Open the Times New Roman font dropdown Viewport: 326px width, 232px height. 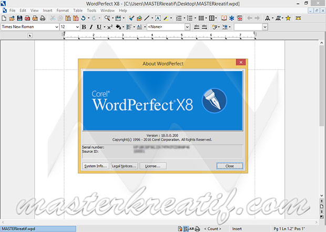[x=57, y=27]
